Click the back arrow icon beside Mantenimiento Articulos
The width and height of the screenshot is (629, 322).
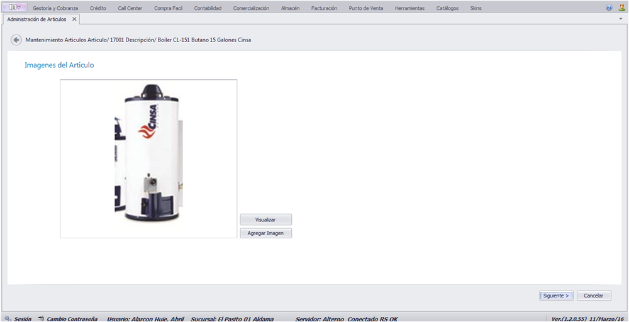[16, 40]
